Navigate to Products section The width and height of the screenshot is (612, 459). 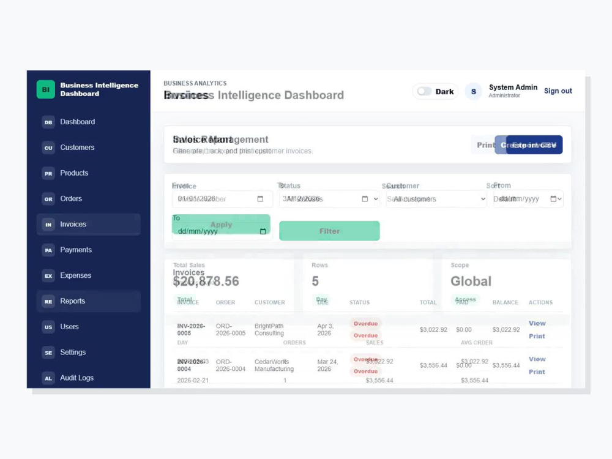point(89,173)
